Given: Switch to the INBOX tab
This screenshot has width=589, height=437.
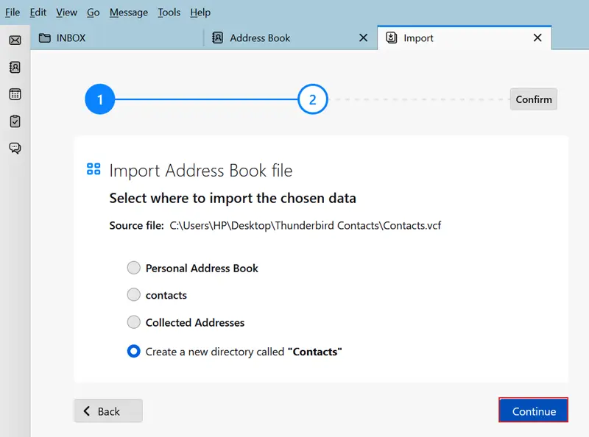Looking at the screenshot, I should tap(71, 38).
